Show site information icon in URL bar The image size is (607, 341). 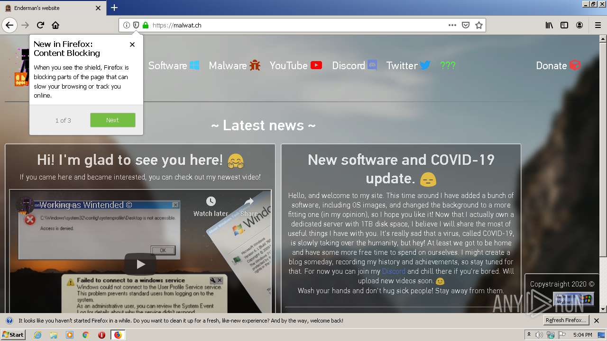point(127,25)
